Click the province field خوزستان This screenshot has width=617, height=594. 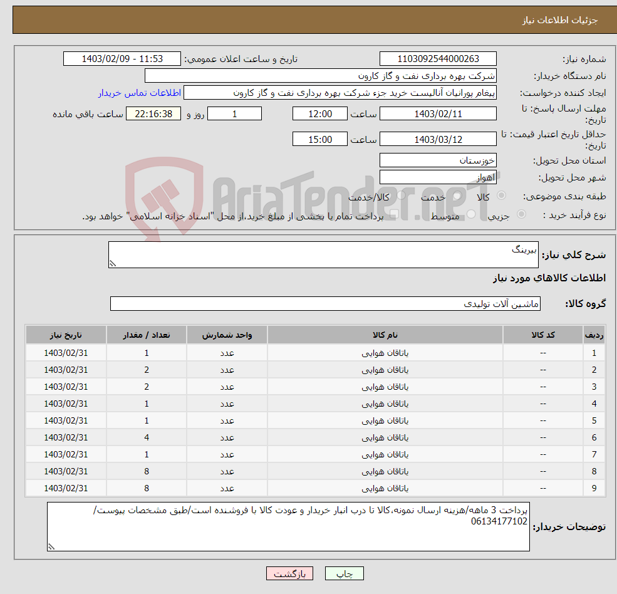[438, 160]
